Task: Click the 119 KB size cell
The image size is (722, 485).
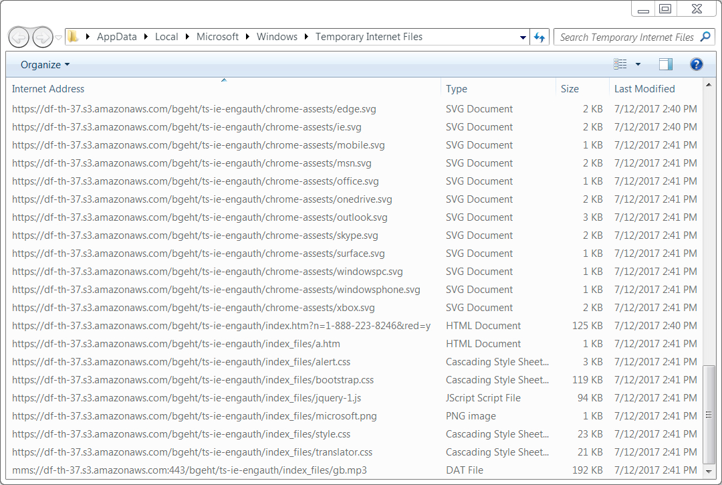Action: (x=587, y=380)
